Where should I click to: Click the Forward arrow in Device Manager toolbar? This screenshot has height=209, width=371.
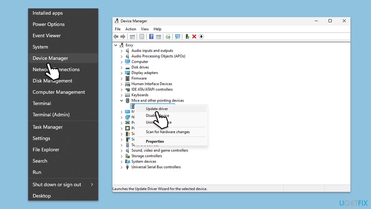click(x=123, y=37)
